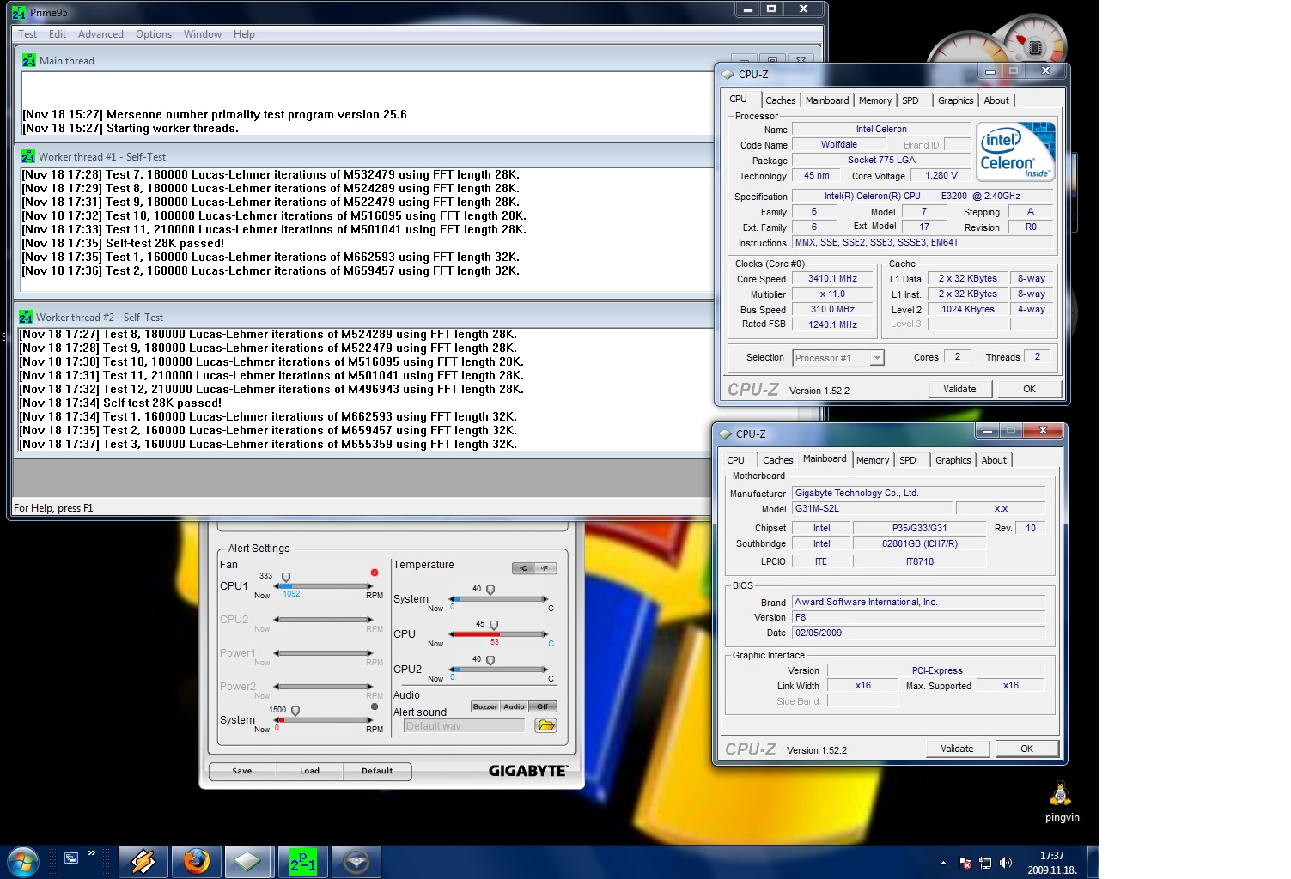Image resolution: width=1291 pixels, height=879 pixels.
Task: Click the CPU1 fan threshold slider handle at 333
Action: 286,577
